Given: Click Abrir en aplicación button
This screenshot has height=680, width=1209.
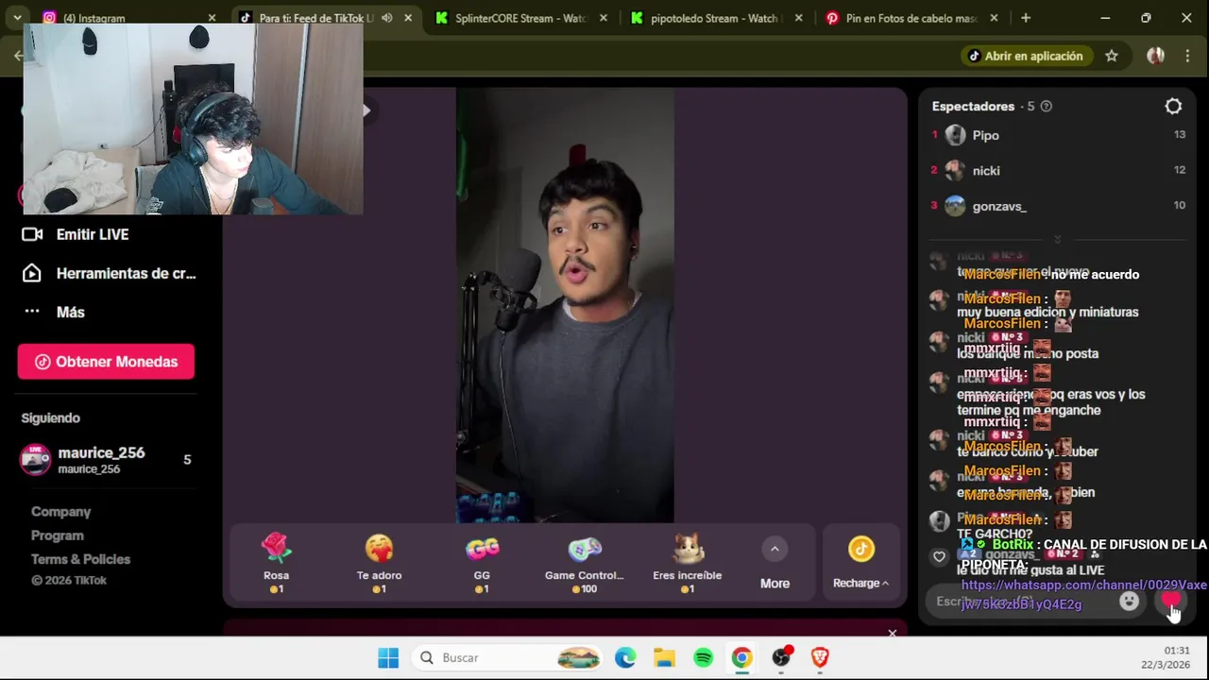Looking at the screenshot, I should [x=1026, y=56].
